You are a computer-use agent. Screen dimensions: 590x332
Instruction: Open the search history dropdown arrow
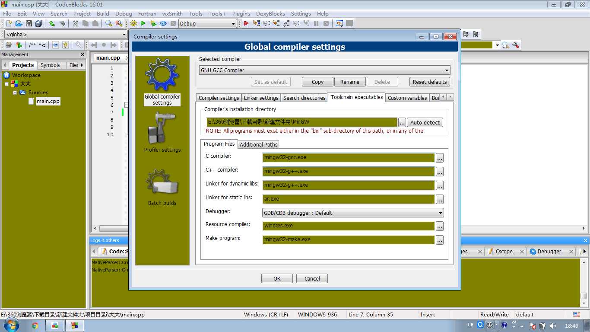[x=497, y=45]
